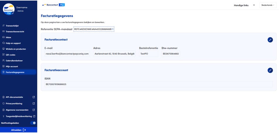Click the E-mail field with raoul.bertho address
This screenshot has width=279, height=133.
click(x=67, y=54)
